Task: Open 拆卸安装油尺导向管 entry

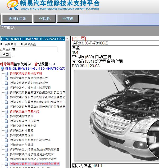Action: click(x=23, y=126)
